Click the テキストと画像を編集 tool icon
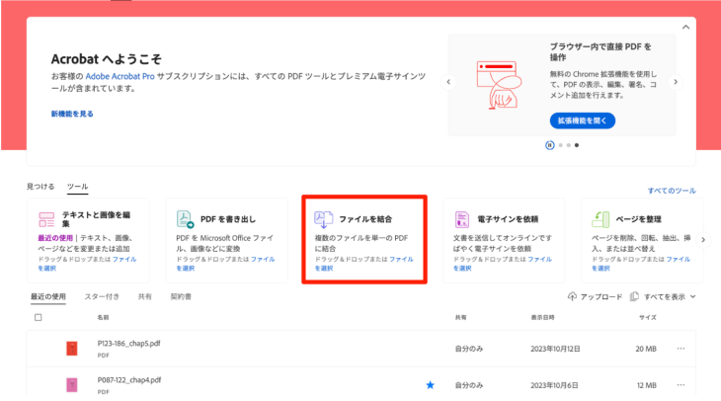The image size is (721, 401). (46, 219)
